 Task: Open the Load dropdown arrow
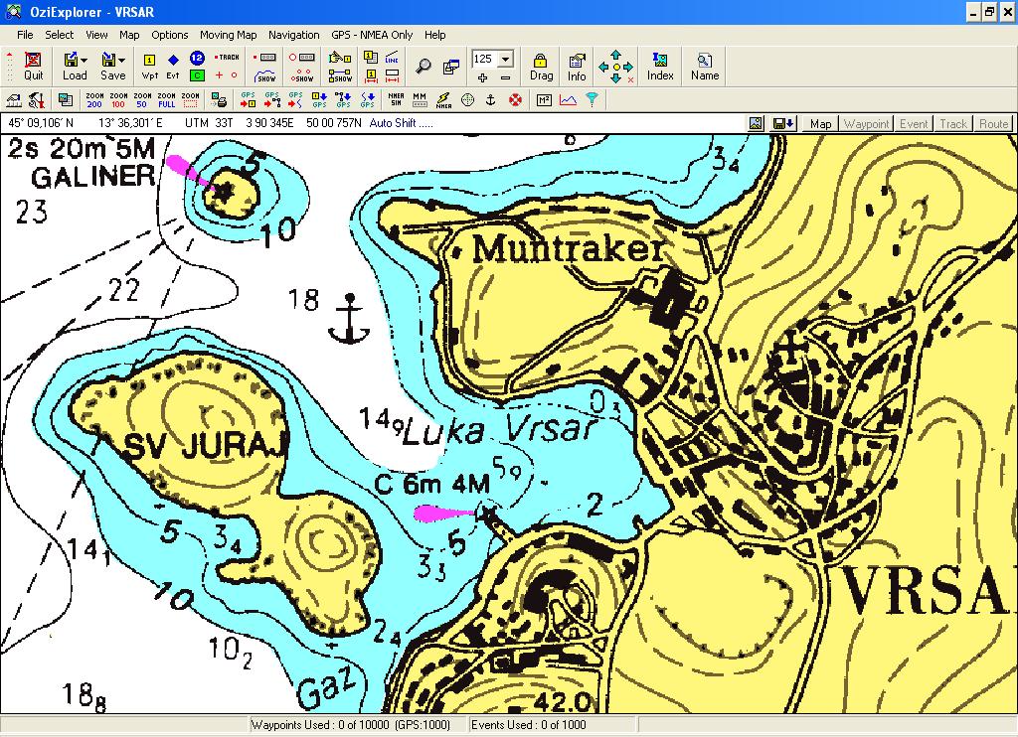(x=84, y=61)
